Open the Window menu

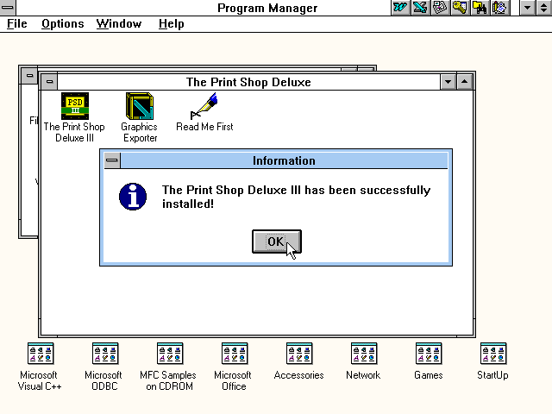(x=118, y=23)
